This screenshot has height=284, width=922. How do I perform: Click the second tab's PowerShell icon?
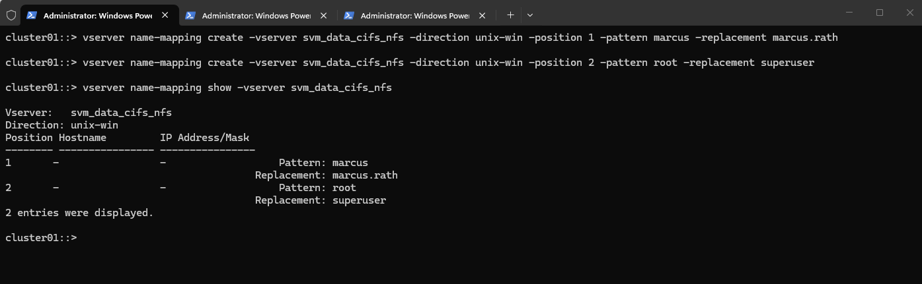[x=190, y=15]
